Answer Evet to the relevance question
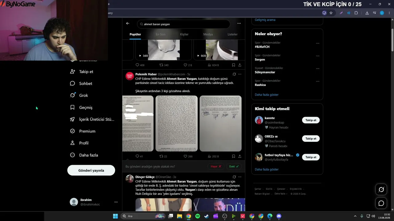This screenshot has width=394, height=221. coord(234,166)
